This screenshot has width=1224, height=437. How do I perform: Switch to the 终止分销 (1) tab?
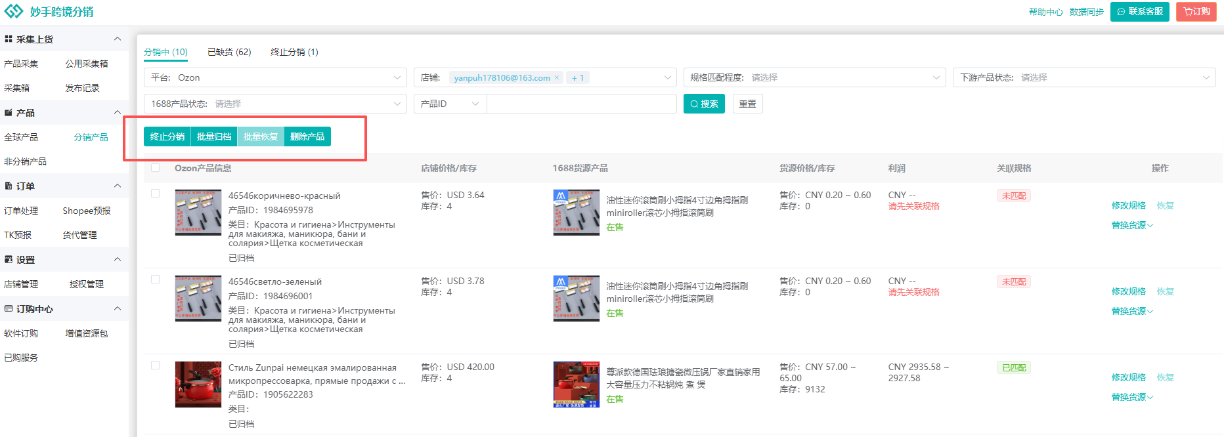pos(294,52)
